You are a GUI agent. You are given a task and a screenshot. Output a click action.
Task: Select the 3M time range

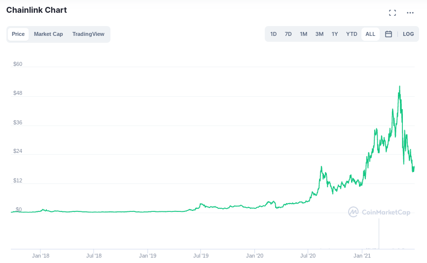pos(320,34)
